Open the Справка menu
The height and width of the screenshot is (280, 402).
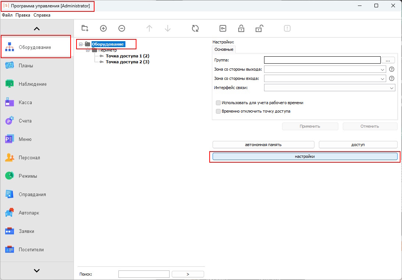click(42, 15)
